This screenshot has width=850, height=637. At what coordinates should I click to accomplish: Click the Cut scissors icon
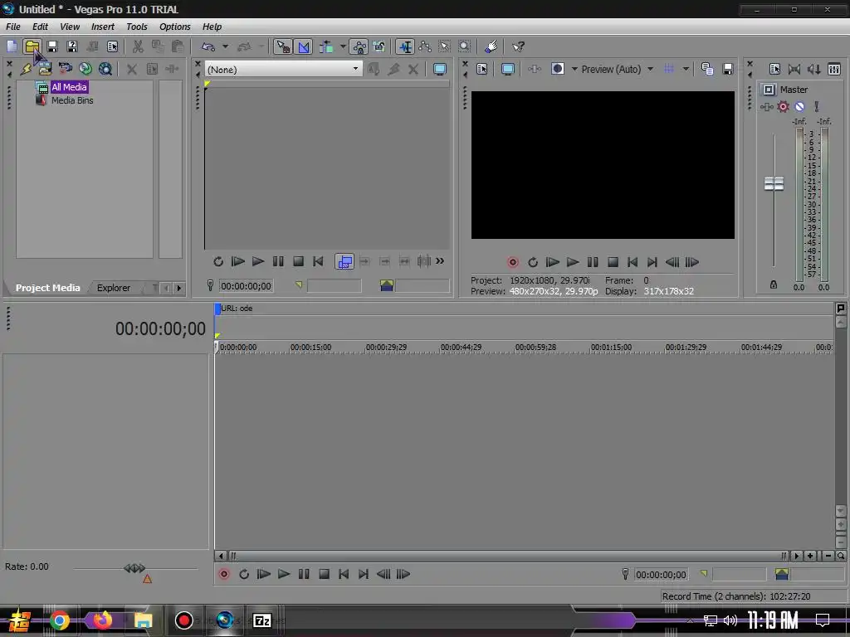coord(139,46)
